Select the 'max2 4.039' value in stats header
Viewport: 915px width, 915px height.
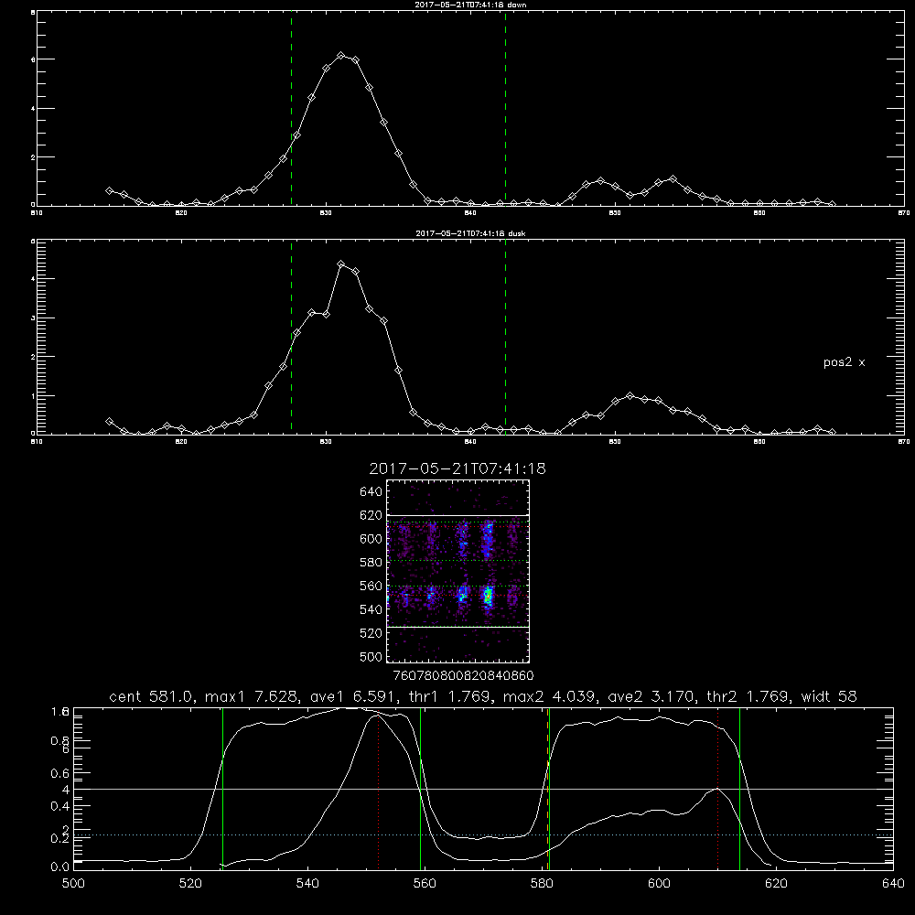551,696
